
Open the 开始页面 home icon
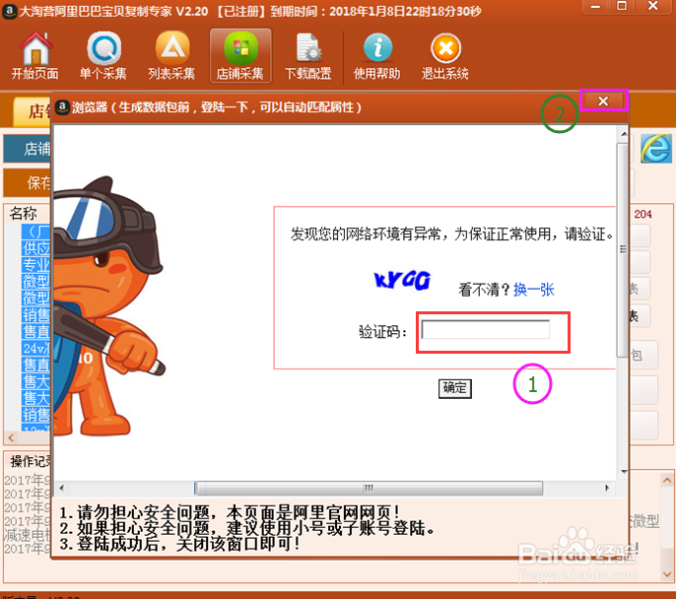coord(34,56)
